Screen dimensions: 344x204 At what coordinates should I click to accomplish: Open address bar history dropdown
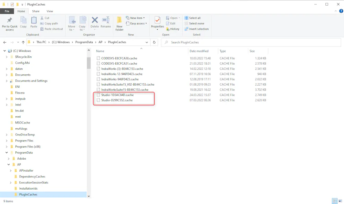click(x=147, y=42)
